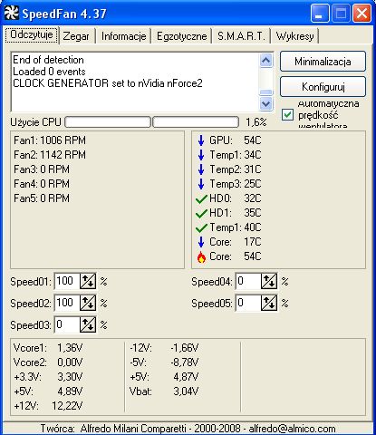Click the flame icon next to Core: 54C
376x435 pixels.
pos(201,257)
